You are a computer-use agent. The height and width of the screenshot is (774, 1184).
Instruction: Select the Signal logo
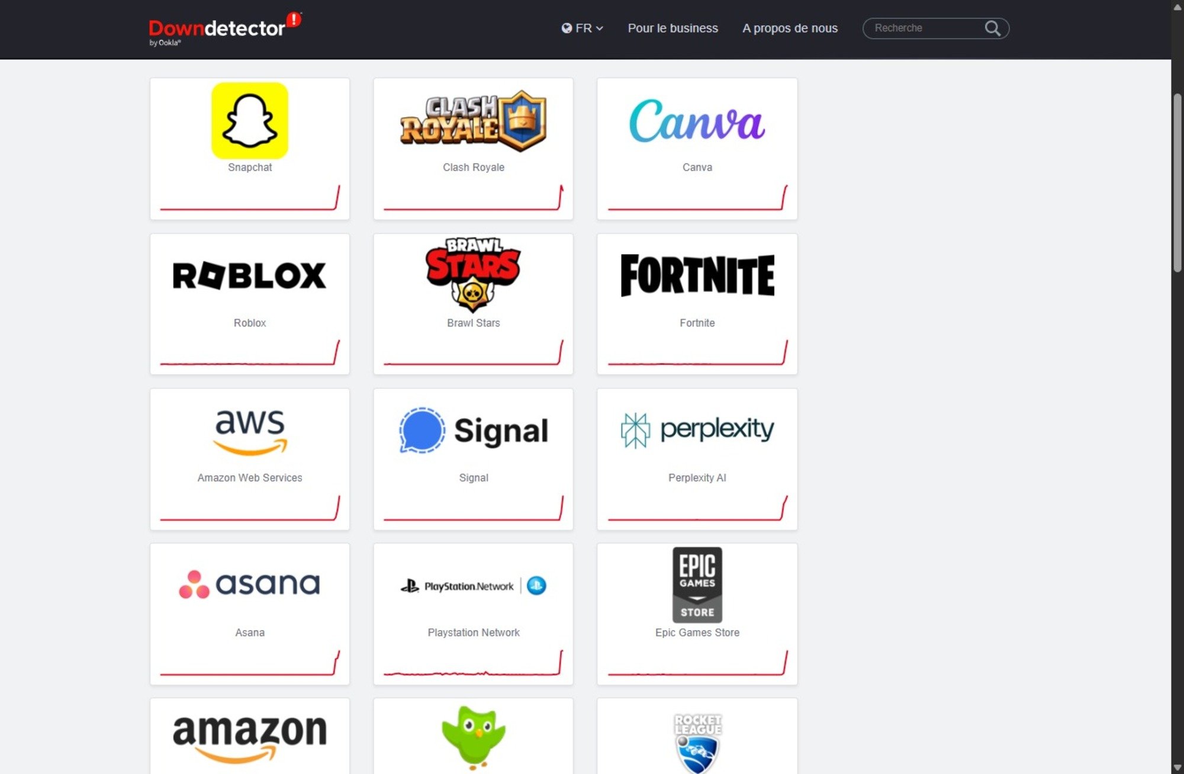click(x=474, y=431)
